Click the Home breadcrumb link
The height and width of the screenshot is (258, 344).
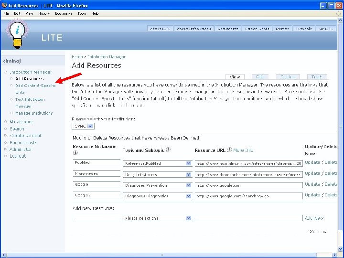pos(77,57)
